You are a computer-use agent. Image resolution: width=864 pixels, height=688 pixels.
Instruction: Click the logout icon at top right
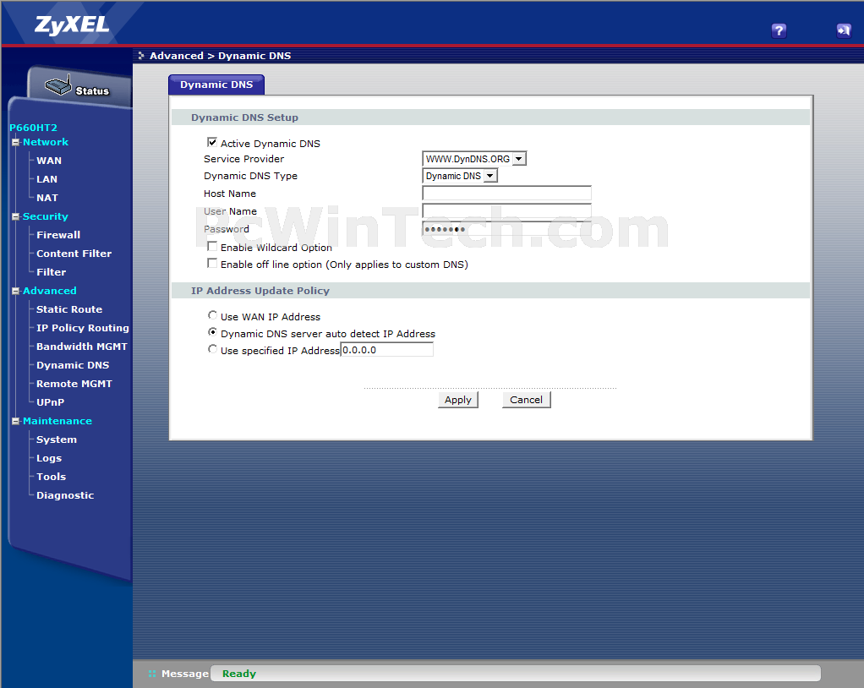pyautogui.click(x=844, y=30)
